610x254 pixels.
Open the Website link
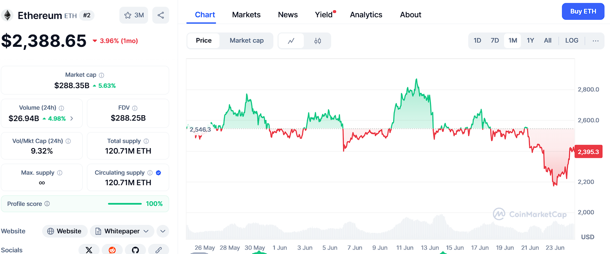click(x=65, y=231)
